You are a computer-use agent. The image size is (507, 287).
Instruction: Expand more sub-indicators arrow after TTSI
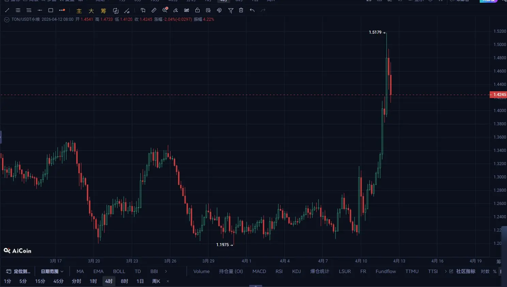(445, 271)
